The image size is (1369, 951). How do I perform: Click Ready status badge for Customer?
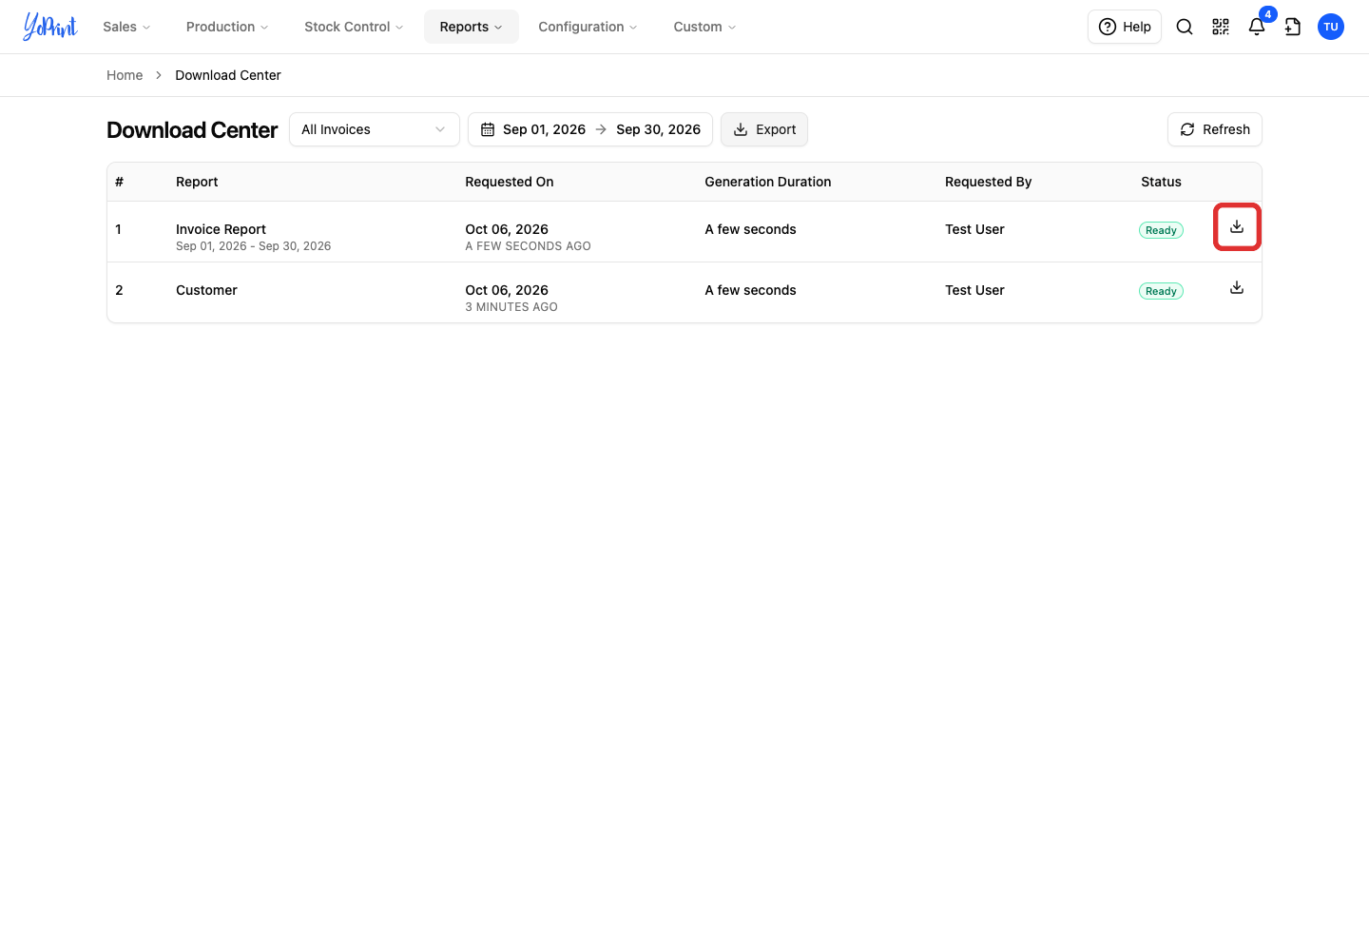point(1161,291)
